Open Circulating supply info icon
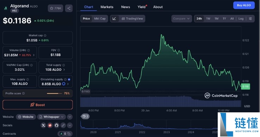 tap(65, 80)
